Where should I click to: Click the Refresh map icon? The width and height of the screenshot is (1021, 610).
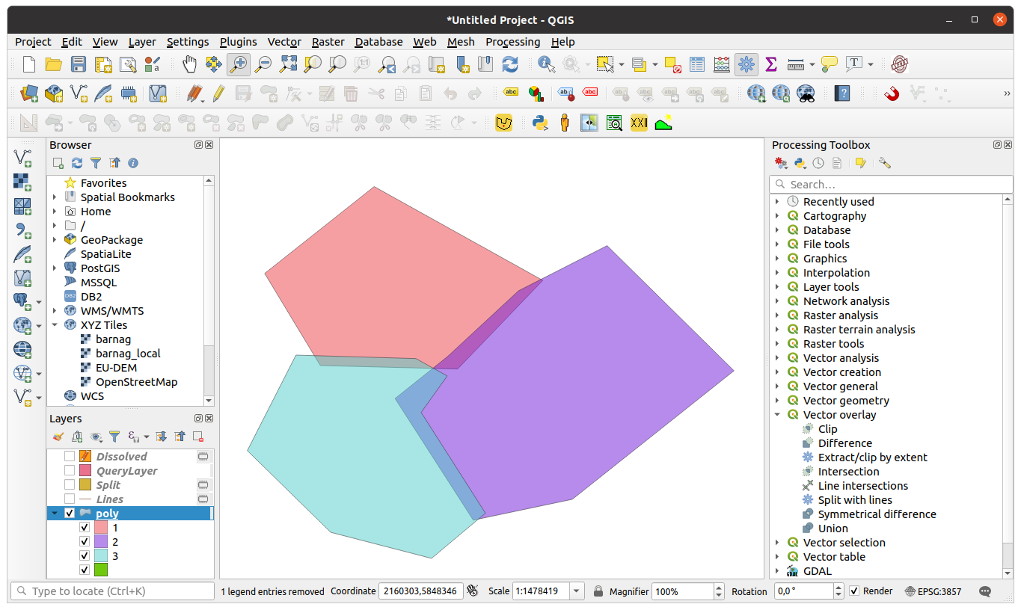[510, 64]
